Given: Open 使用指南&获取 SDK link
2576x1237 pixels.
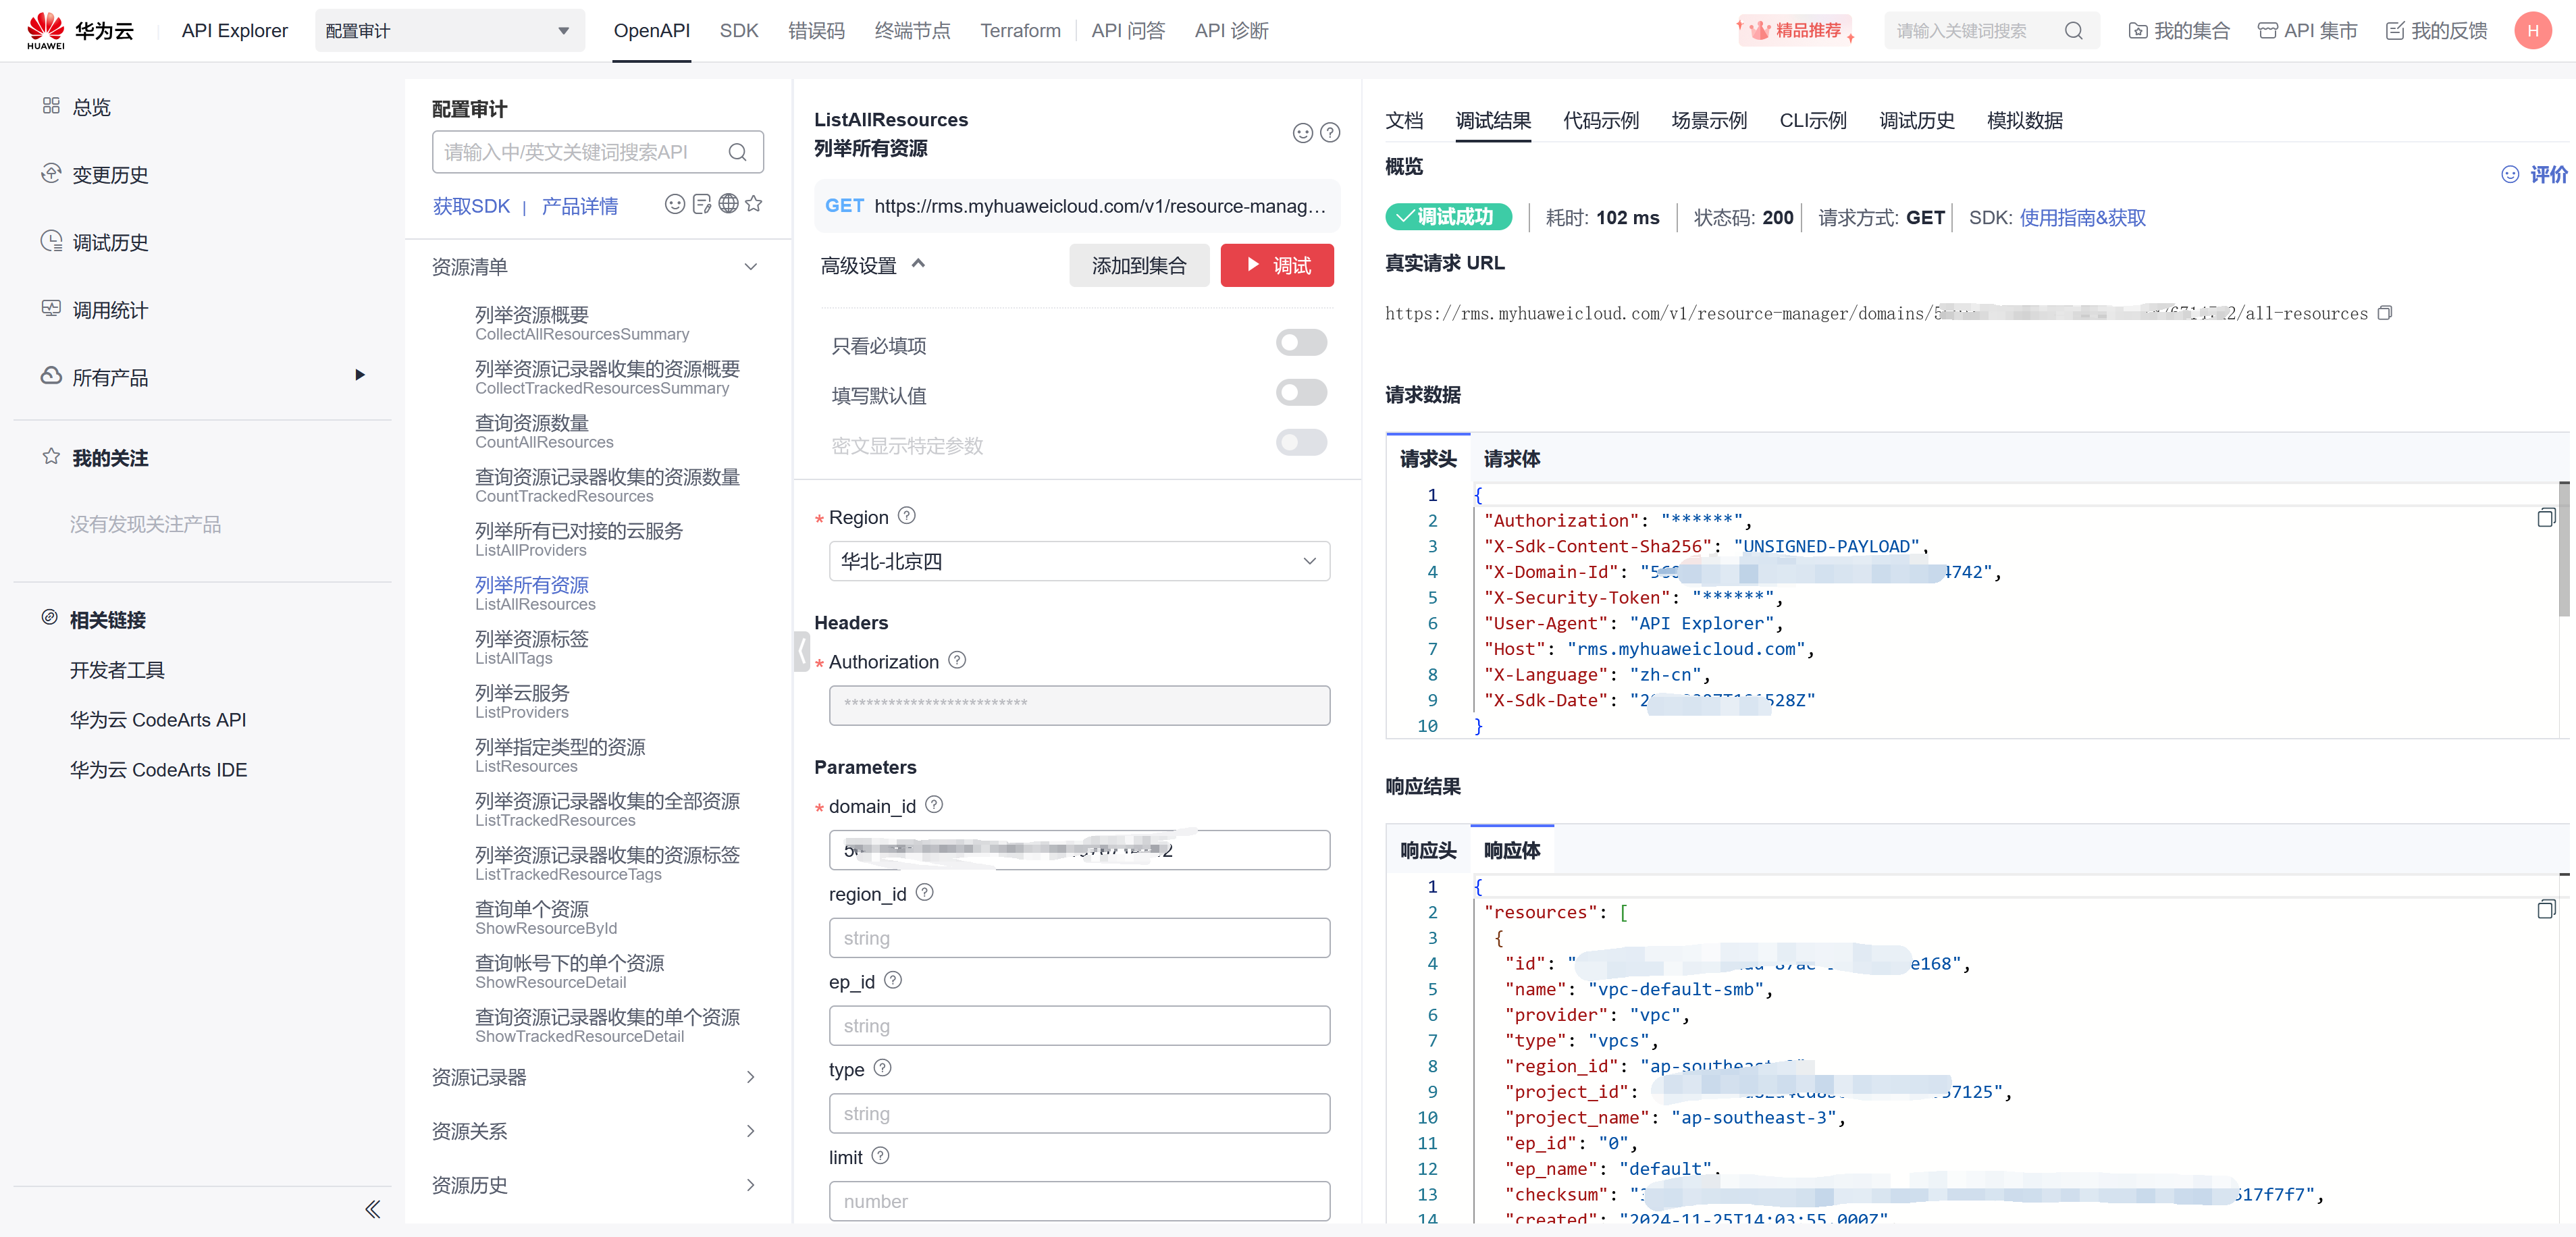Looking at the screenshot, I should 2082,218.
